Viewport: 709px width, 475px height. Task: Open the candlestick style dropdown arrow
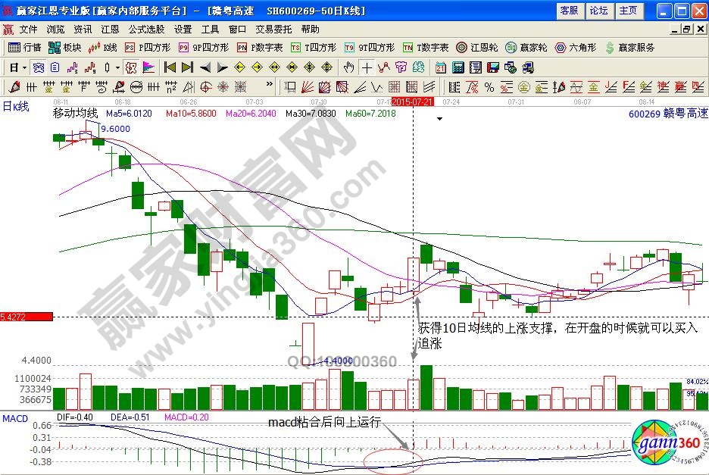tap(117, 67)
